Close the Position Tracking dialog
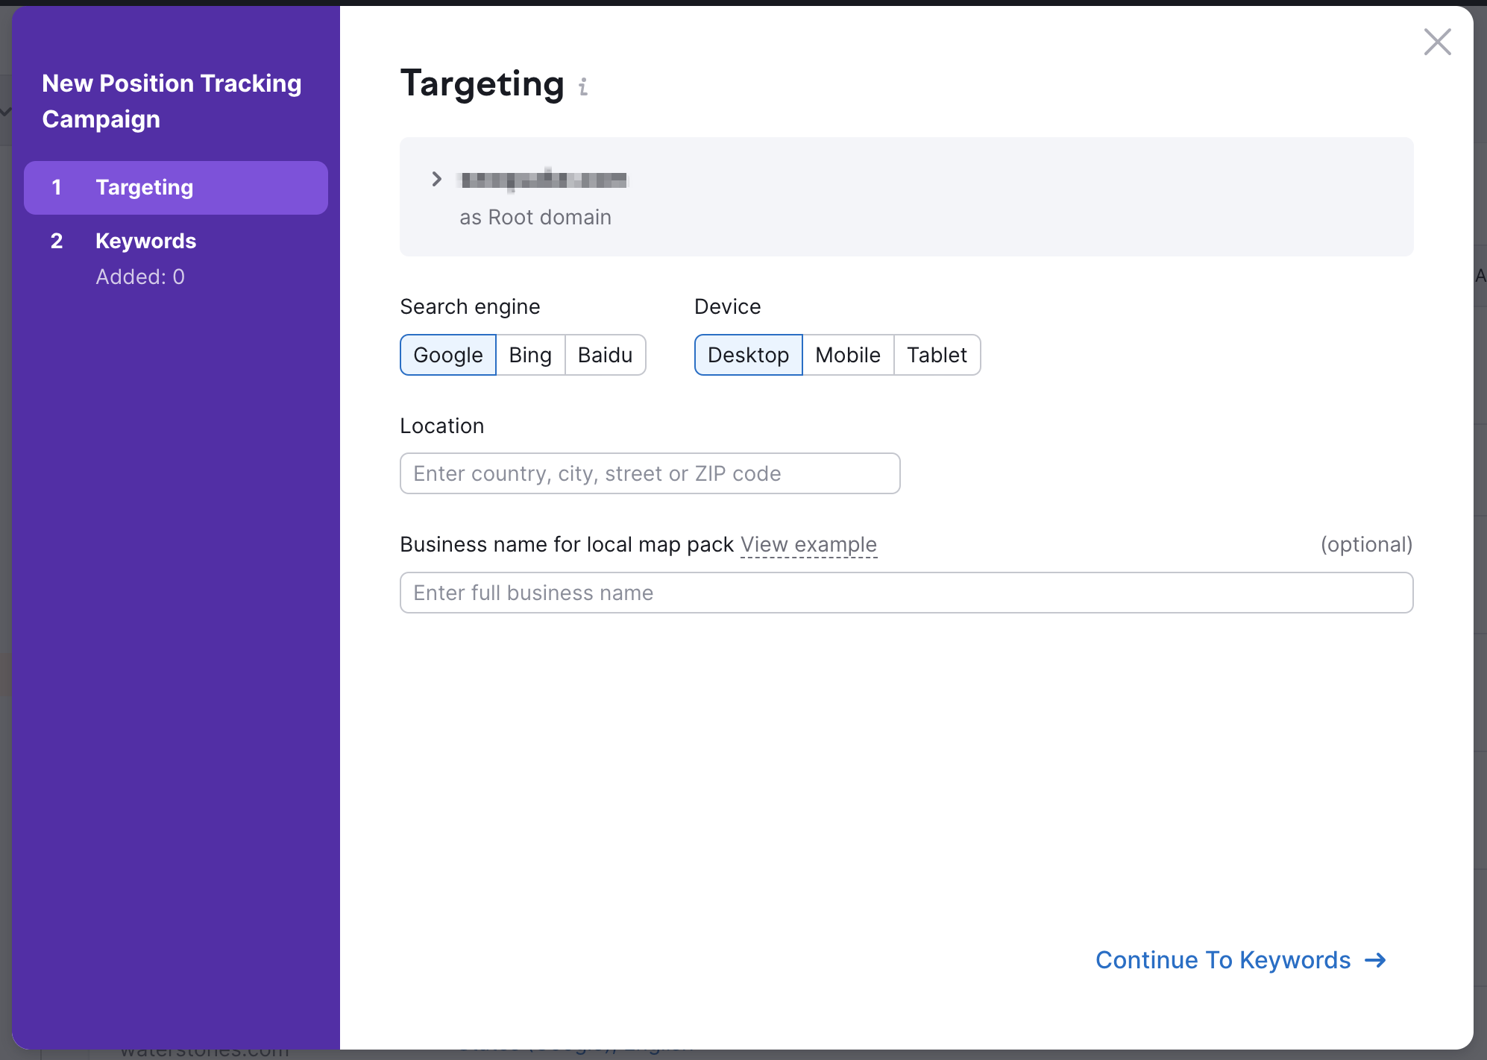This screenshot has width=1487, height=1060. pos(1437,42)
